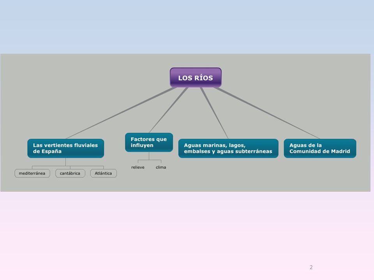Click slide page number 2
The height and width of the screenshot is (280, 374).
[x=311, y=267]
